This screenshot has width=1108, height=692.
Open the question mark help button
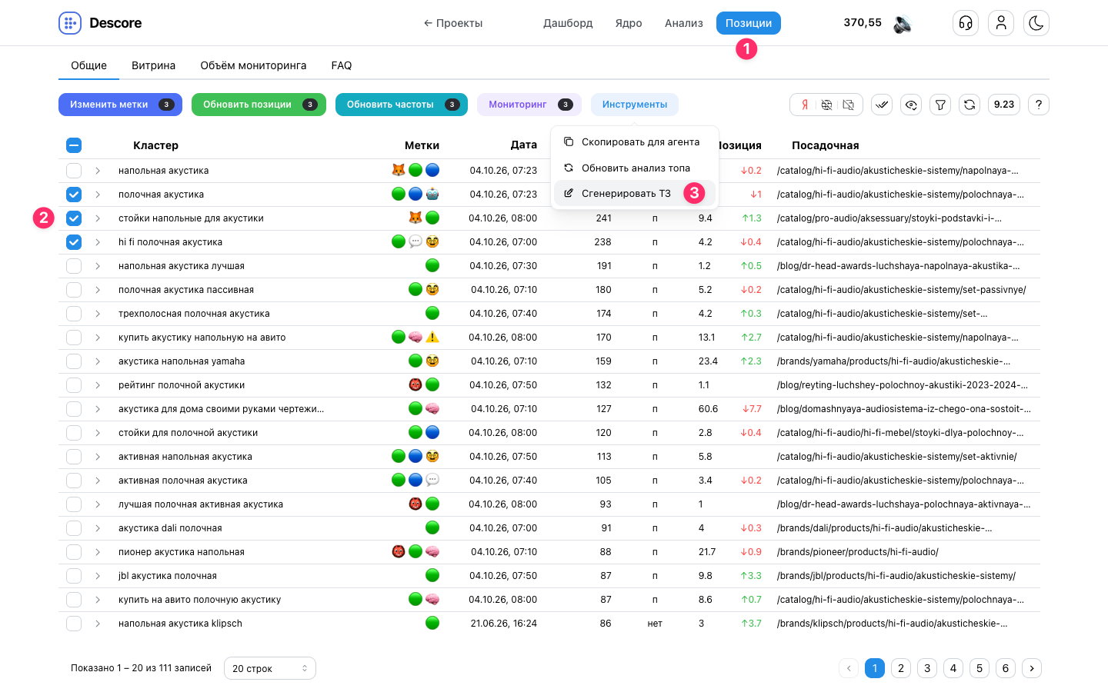(x=1039, y=105)
